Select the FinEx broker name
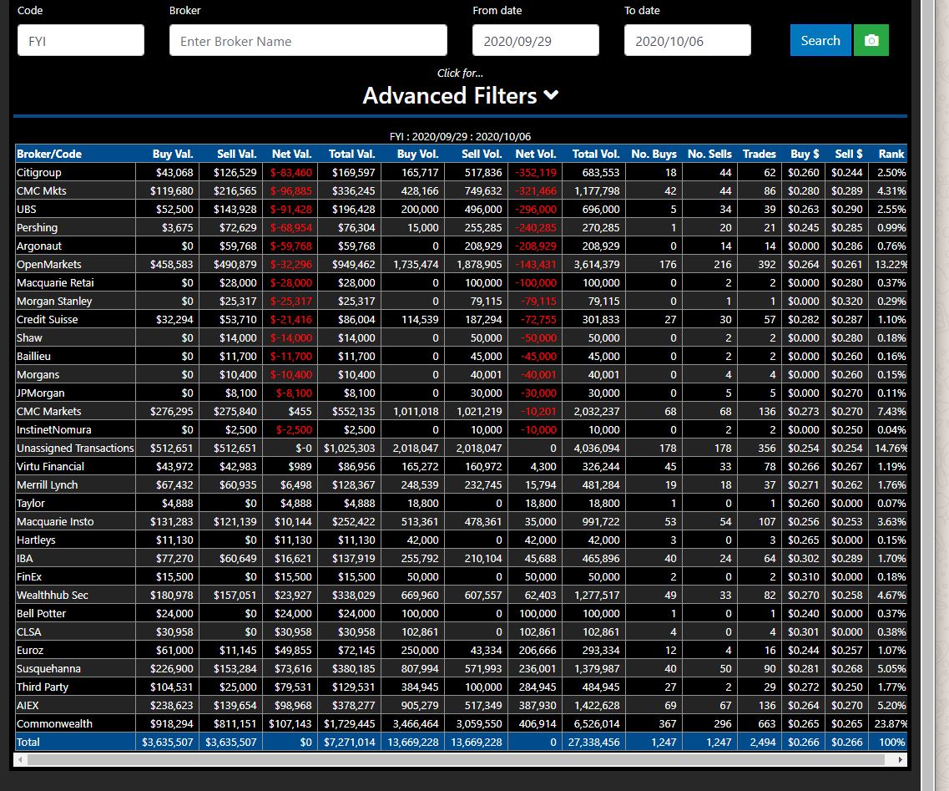This screenshot has width=949, height=791. pos(29,576)
